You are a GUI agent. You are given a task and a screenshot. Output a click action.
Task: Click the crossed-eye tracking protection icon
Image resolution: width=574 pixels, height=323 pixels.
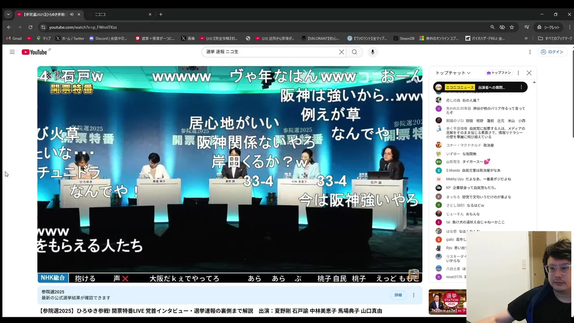click(502, 27)
